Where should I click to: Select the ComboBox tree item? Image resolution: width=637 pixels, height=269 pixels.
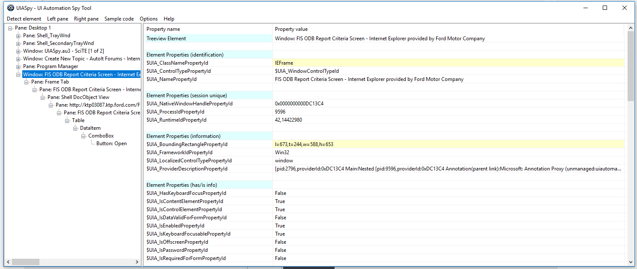[x=101, y=136]
